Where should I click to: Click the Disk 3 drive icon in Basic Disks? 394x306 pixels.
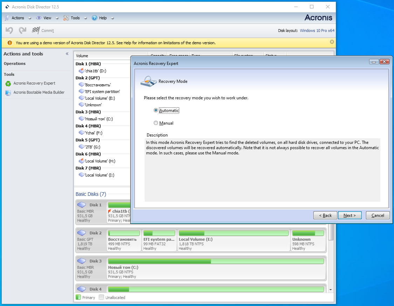click(82, 261)
